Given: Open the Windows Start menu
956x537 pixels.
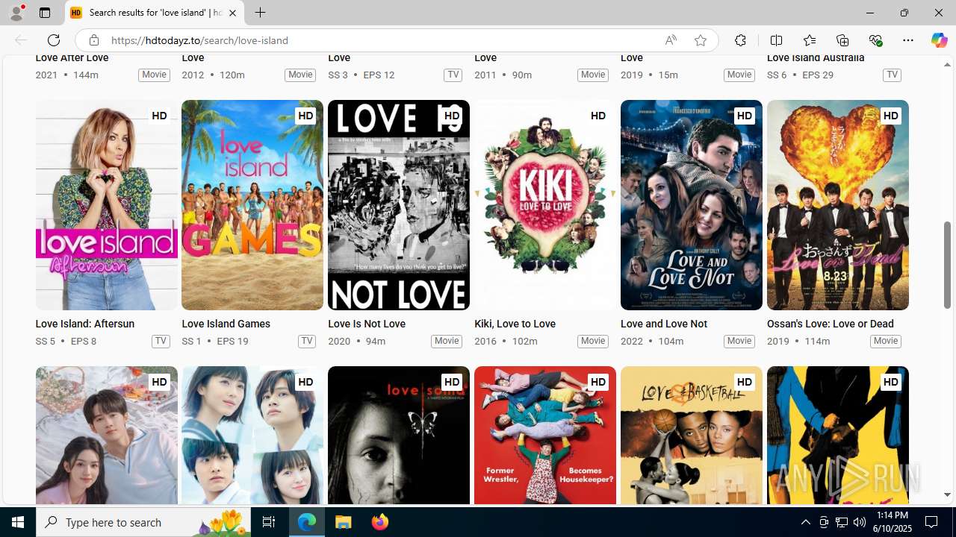Looking at the screenshot, I should (18, 522).
